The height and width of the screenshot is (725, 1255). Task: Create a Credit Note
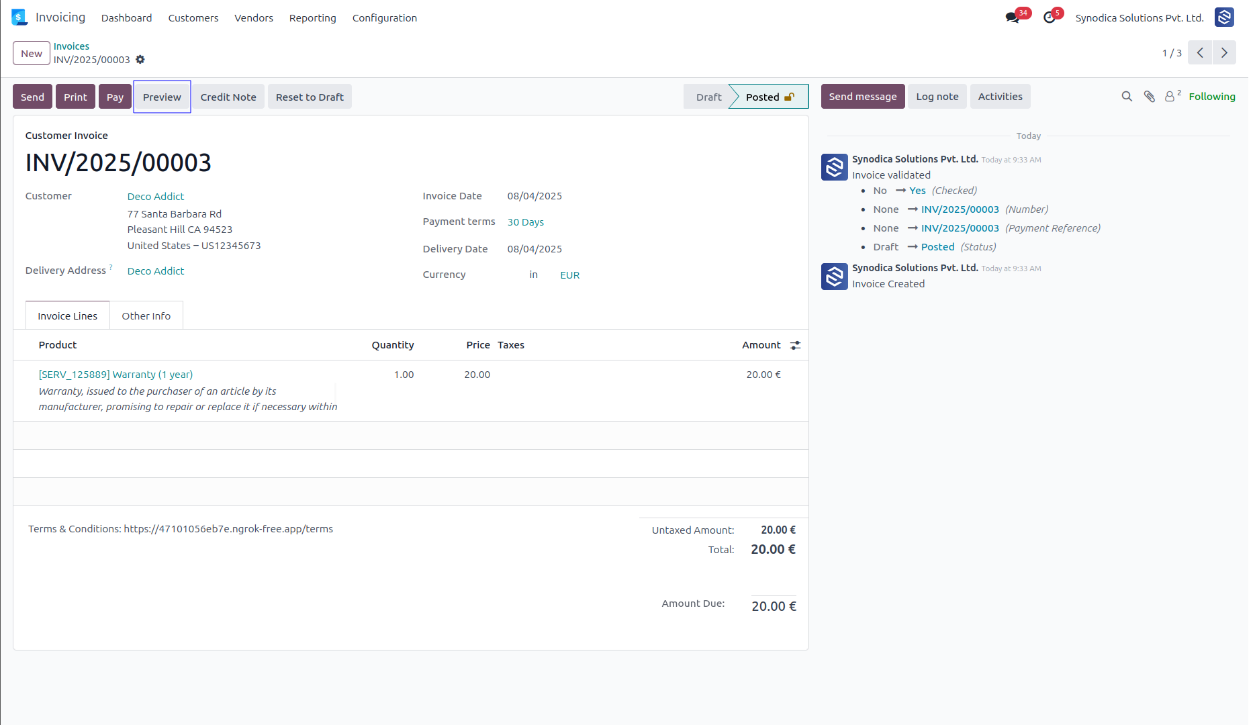tap(228, 97)
